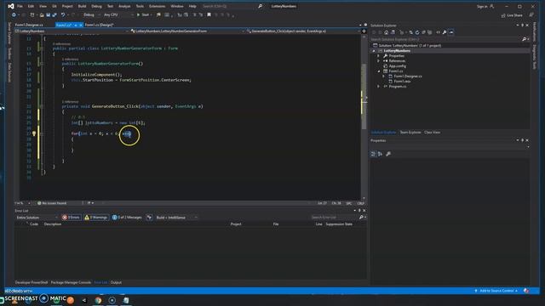This screenshot has width=545, height=306.
Task: Open the Build menu
Action: (x=82, y=6)
